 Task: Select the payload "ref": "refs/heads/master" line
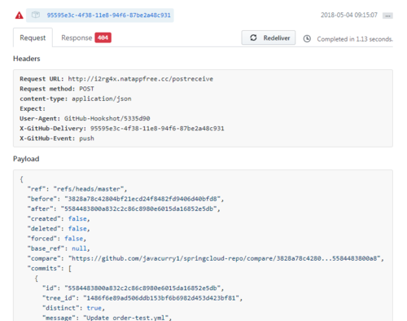click(x=77, y=189)
